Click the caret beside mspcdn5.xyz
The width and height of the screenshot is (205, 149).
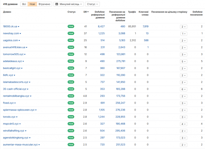[x=20, y=124]
